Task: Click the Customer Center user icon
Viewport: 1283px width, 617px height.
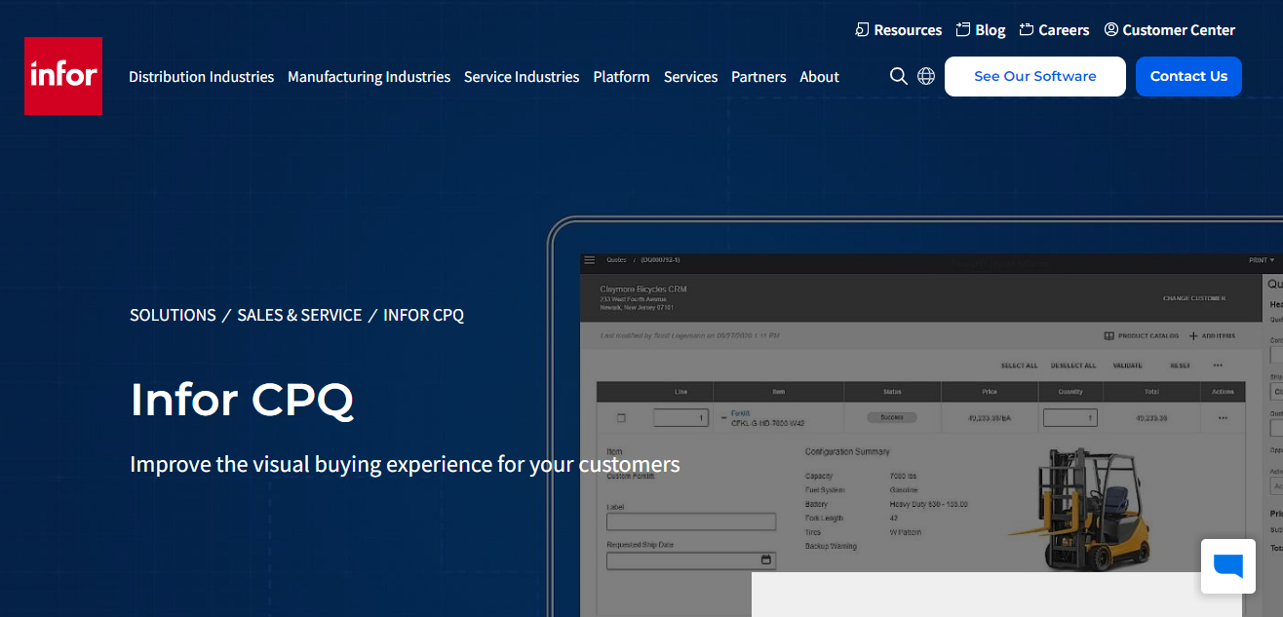Action: (x=1111, y=29)
